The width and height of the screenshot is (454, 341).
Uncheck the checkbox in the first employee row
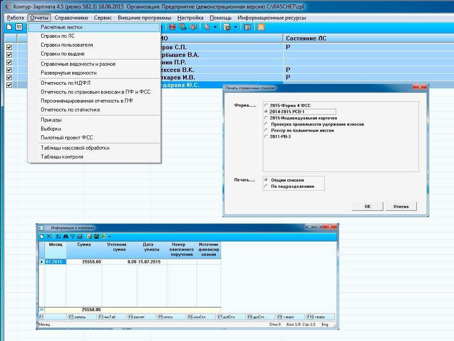pos(9,47)
